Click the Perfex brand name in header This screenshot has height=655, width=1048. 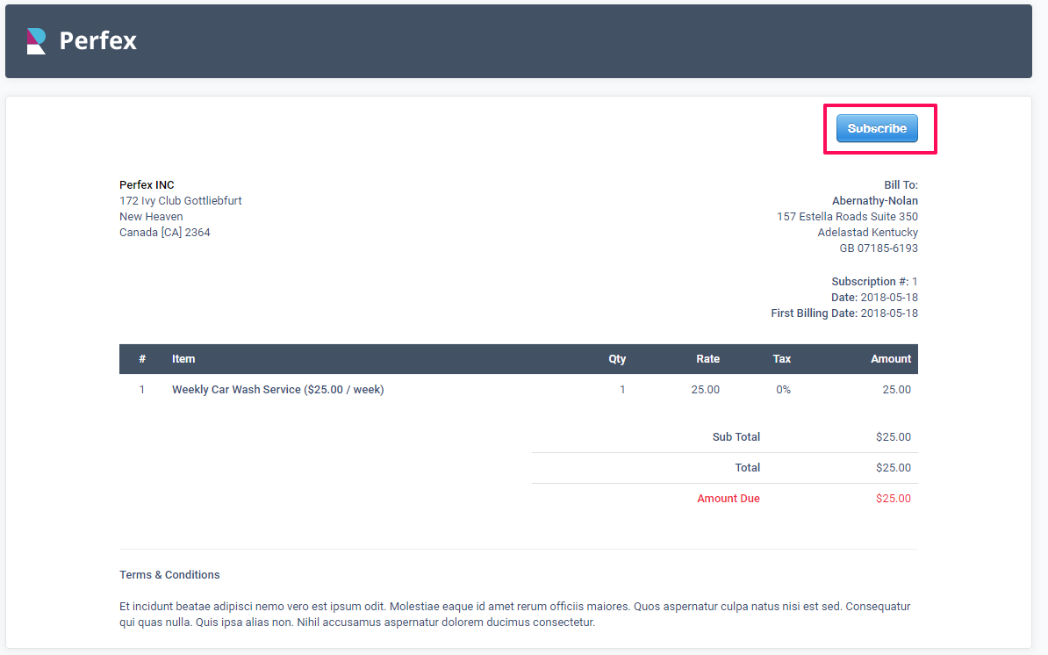[x=97, y=40]
